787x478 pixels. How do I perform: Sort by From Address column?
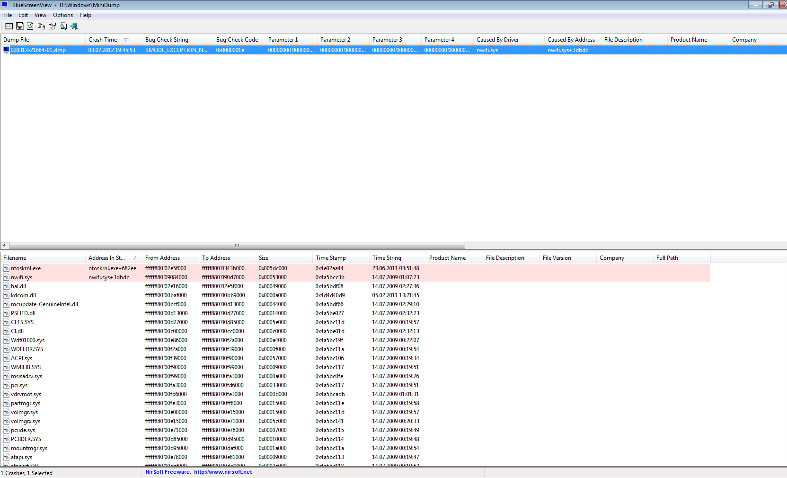click(x=170, y=258)
